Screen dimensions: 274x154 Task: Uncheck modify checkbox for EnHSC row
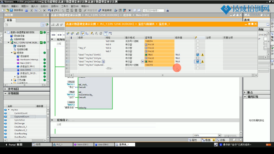(x=198, y=55)
